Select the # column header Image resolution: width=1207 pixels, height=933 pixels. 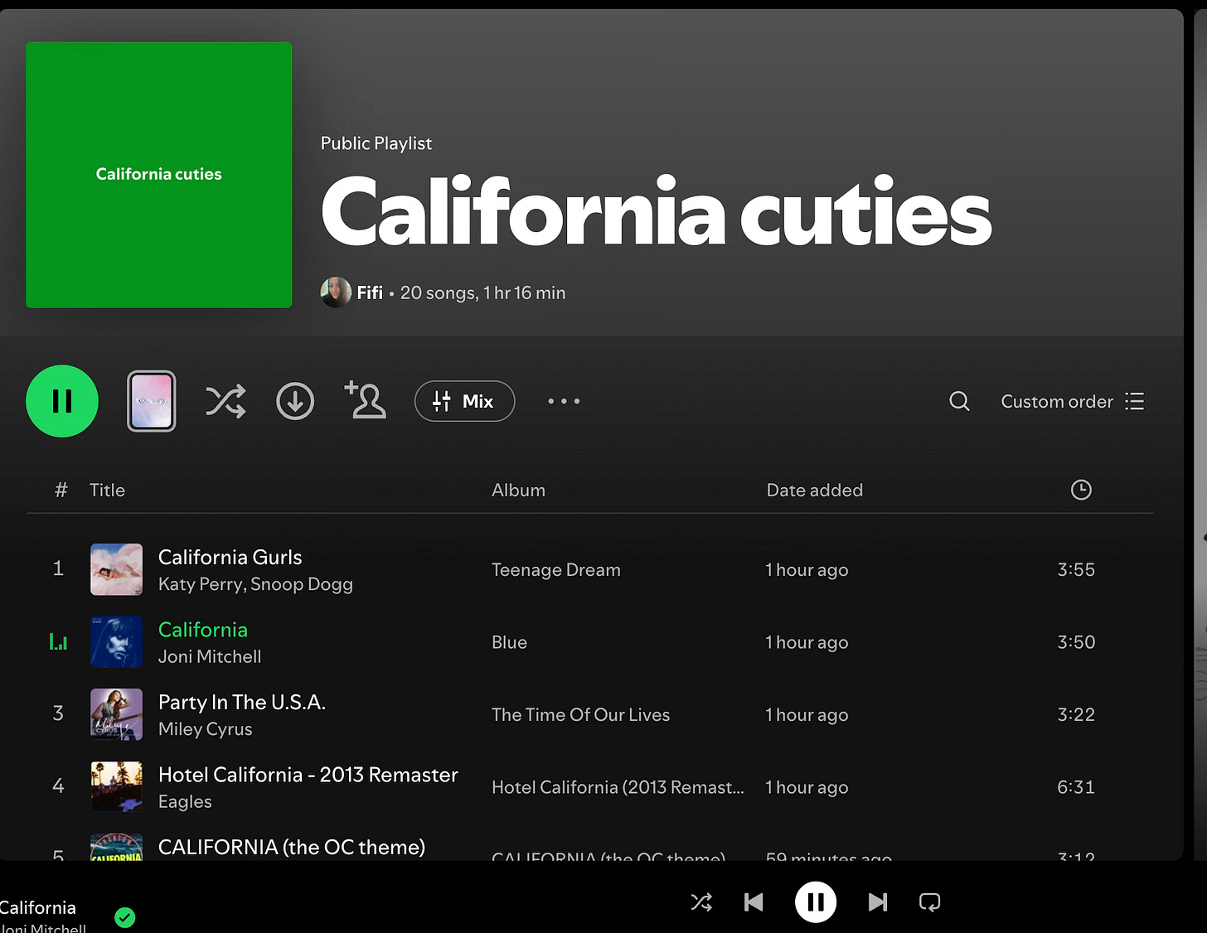tap(61, 490)
